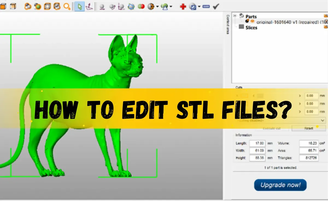
Task: Click the black sphere icon on part row
Action: (247, 21)
